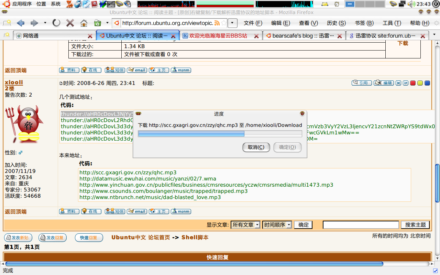Open the 编辑 (E) menu
The height and width of the screenshot is (275, 440).
[x=280, y=23]
